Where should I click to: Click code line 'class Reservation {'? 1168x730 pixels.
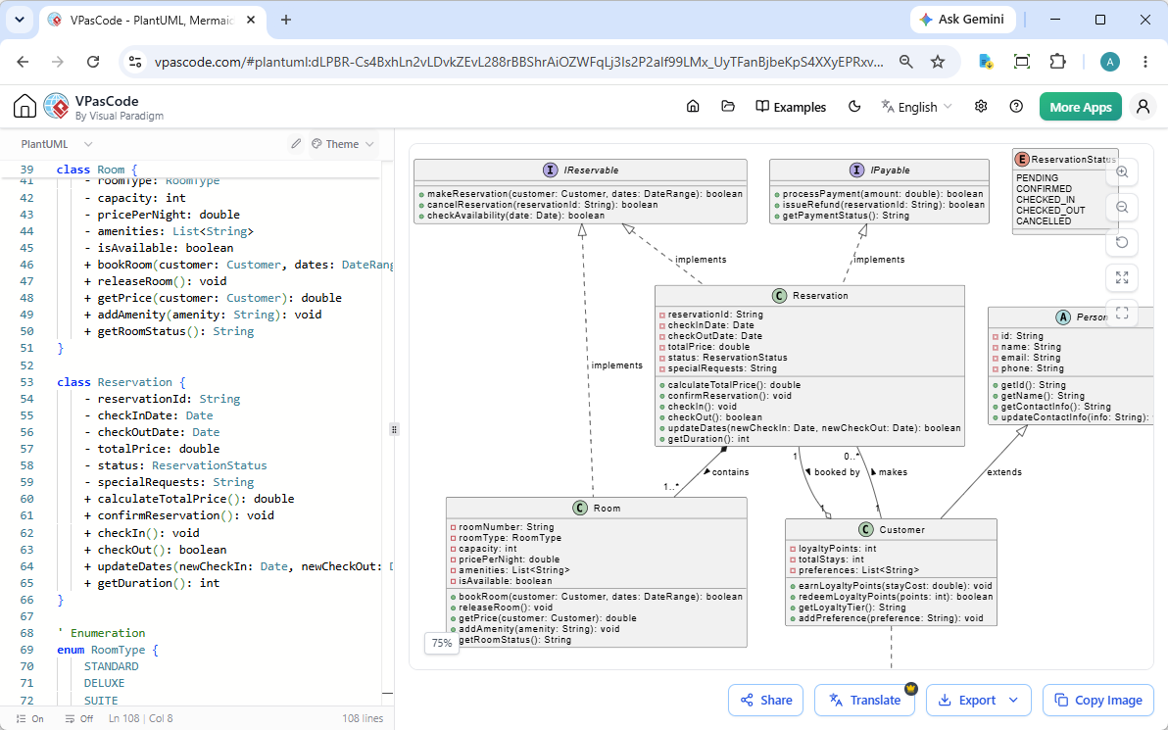(x=122, y=382)
